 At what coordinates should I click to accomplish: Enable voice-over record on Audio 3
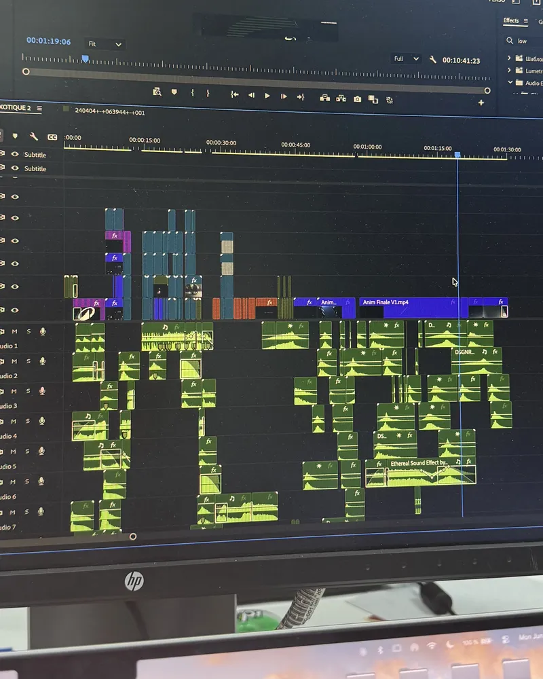click(42, 391)
